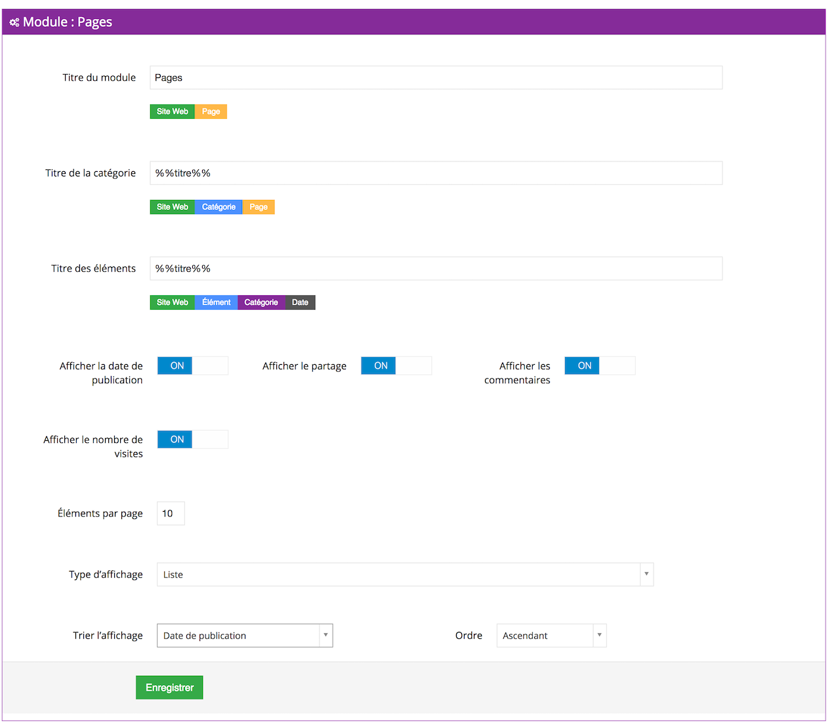840x725 pixels.
Task: Insert Site Web tag under Titre des éléments
Action: point(173,302)
